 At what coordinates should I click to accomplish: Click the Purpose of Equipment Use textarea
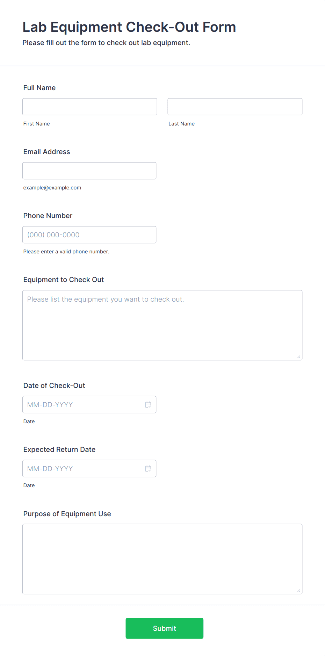[x=162, y=559]
